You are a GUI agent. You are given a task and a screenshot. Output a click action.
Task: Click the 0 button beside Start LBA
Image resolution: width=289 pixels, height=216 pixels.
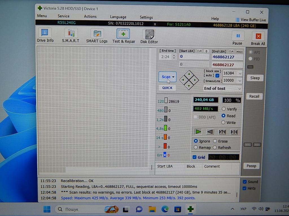click(206, 51)
